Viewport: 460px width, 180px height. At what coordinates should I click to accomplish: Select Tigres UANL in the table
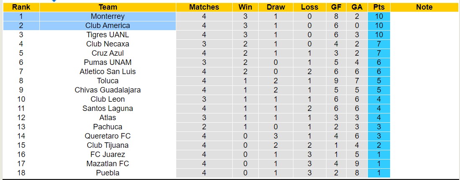108,35
